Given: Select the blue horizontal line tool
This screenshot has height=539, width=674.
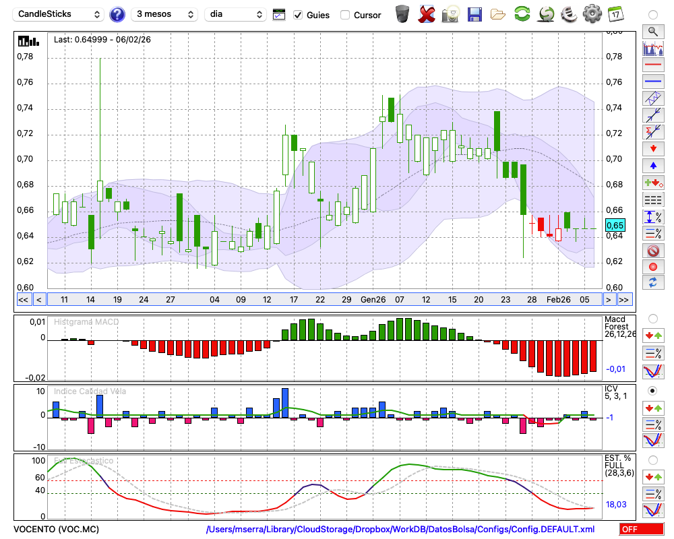Looking at the screenshot, I should (x=652, y=82).
